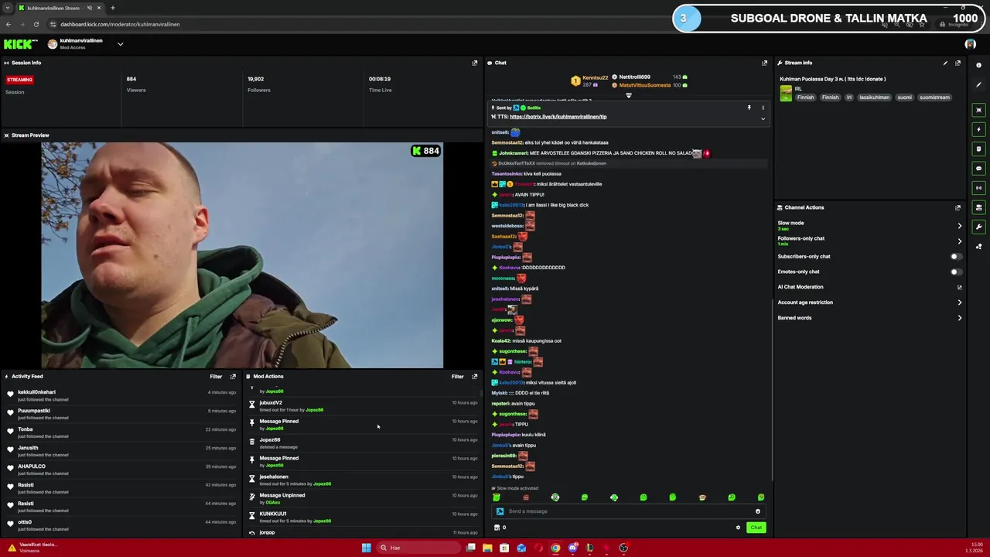Image resolution: width=990 pixels, height=557 pixels.
Task: Collapse pinned message with chevron
Action: click(x=763, y=118)
